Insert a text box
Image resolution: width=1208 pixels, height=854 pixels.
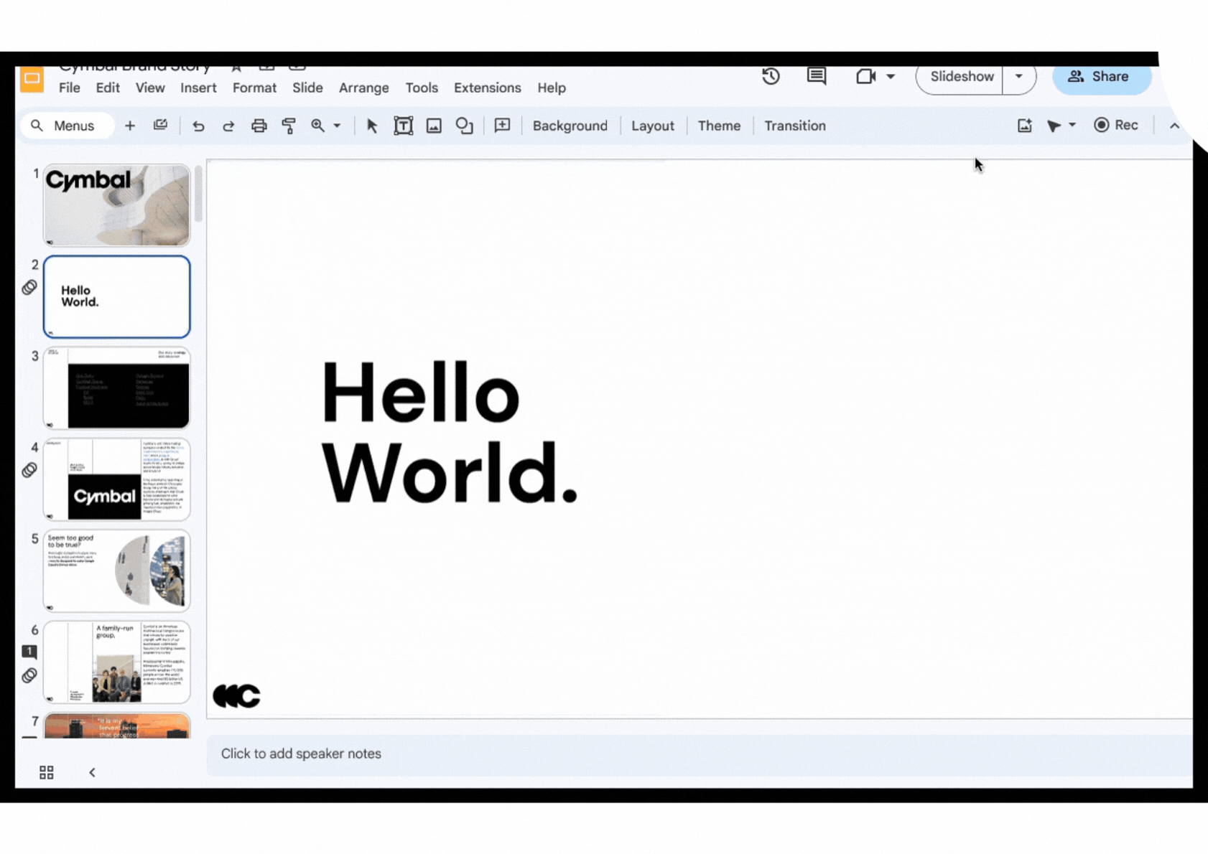point(404,126)
